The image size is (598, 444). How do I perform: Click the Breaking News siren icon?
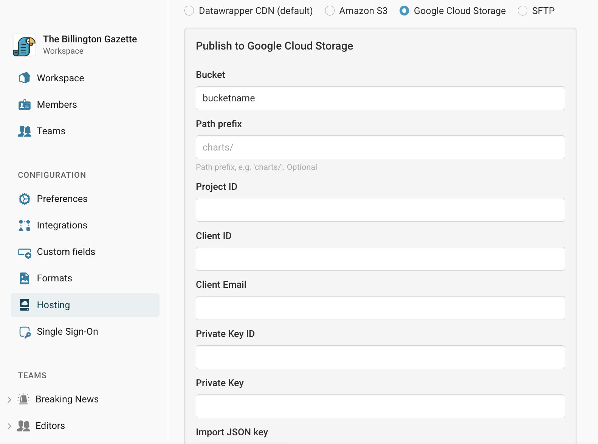point(23,399)
